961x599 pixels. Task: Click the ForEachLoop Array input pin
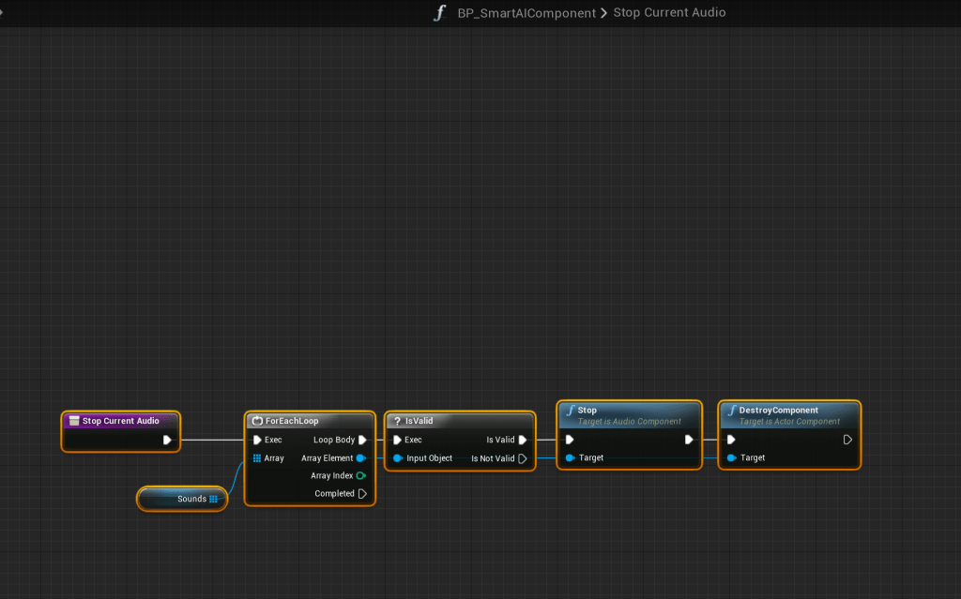click(x=257, y=458)
